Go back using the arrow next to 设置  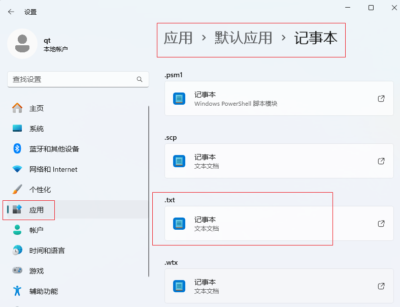pyautogui.click(x=11, y=12)
